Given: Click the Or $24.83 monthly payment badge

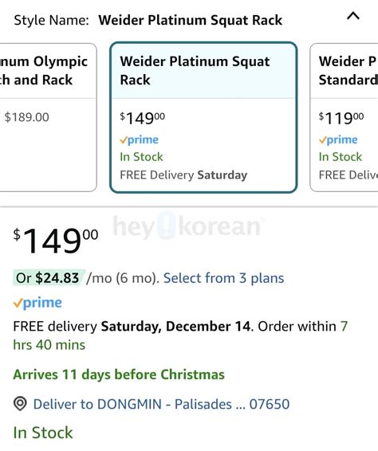Looking at the screenshot, I should coord(49,278).
